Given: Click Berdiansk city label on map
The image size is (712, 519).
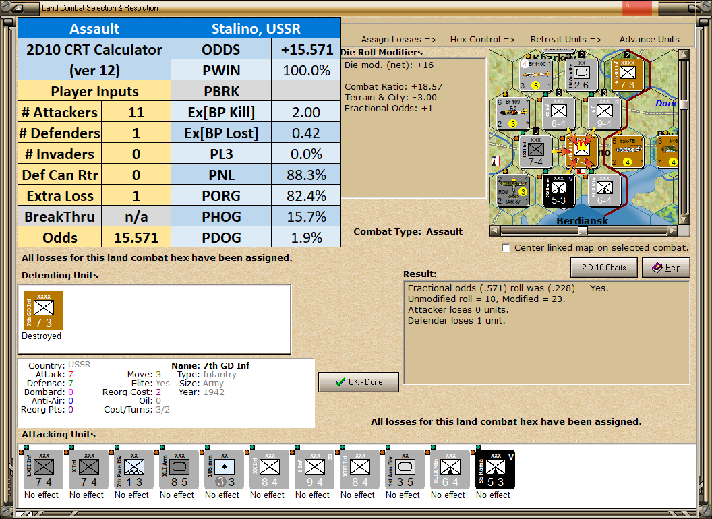Looking at the screenshot, I should click(x=582, y=221).
